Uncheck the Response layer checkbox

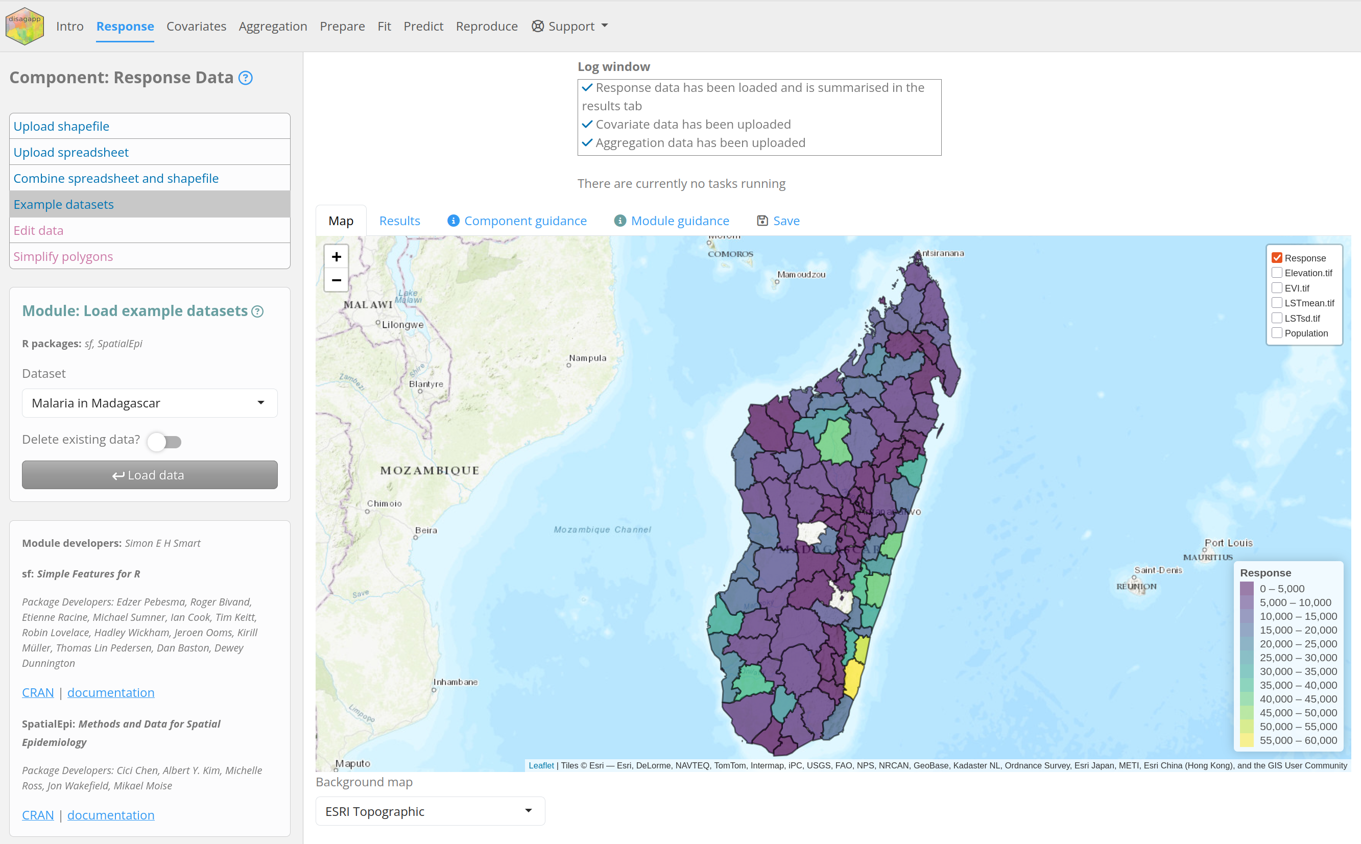(1278, 257)
